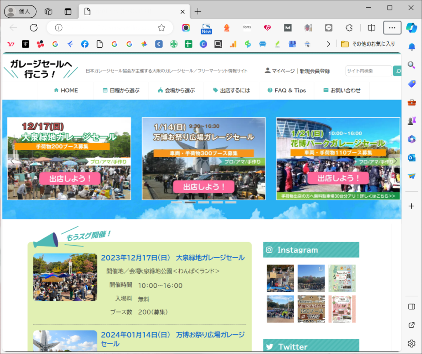Expand the hidden bookmarks overflow chevron

328,44
